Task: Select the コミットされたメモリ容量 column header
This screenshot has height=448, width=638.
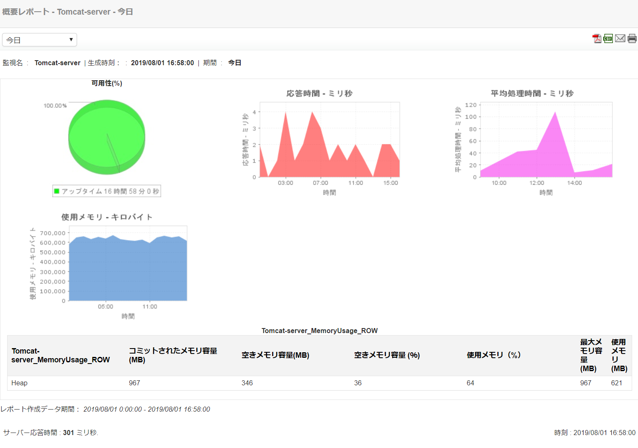Action: tap(173, 355)
